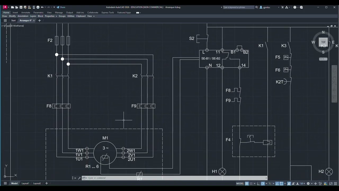Expand the Modify ribbon panel
This screenshot has height=191, width=339.
pos(12,16)
